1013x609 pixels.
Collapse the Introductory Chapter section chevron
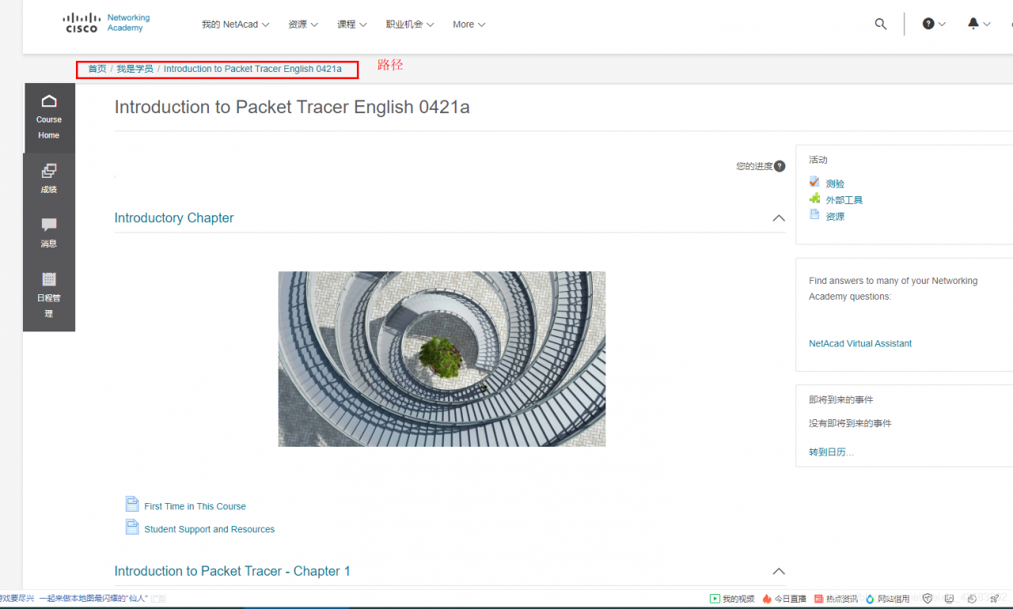pos(779,218)
